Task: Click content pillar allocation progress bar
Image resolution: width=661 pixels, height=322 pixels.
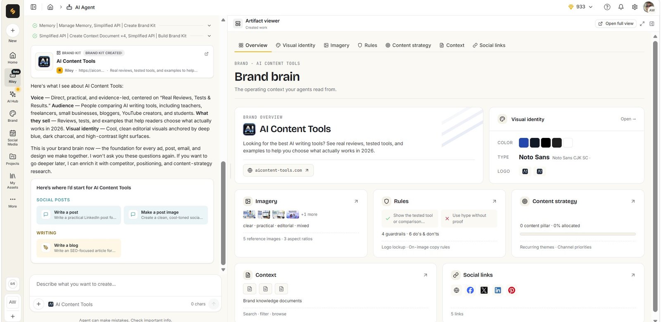Action: click(578, 234)
